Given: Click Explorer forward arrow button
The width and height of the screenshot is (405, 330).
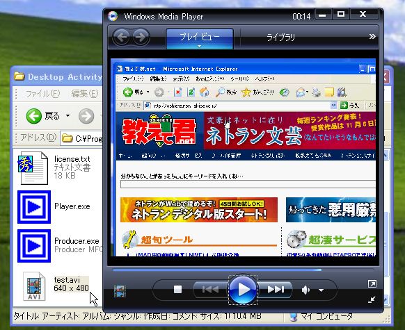Looking at the screenshot, I should coord(86,116).
